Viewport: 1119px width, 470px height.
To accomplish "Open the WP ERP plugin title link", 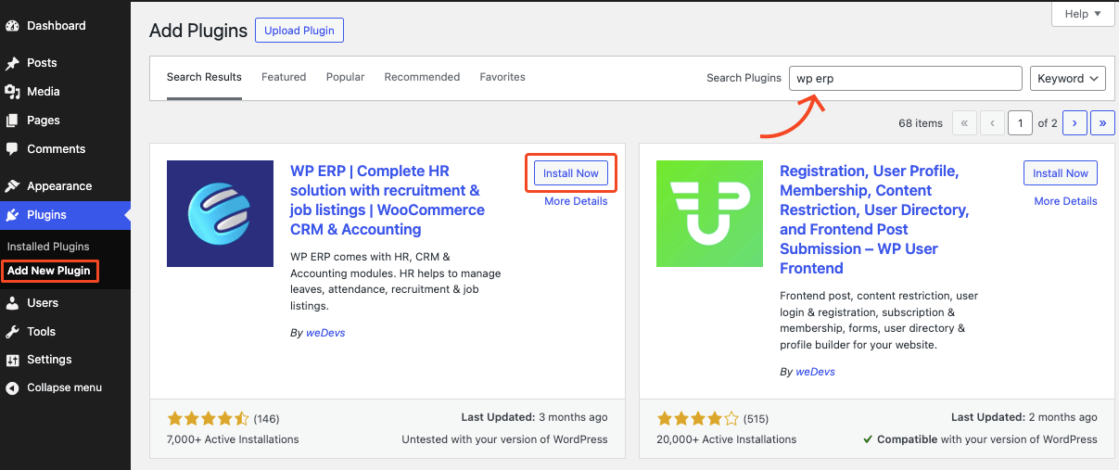I will click(x=388, y=200).
